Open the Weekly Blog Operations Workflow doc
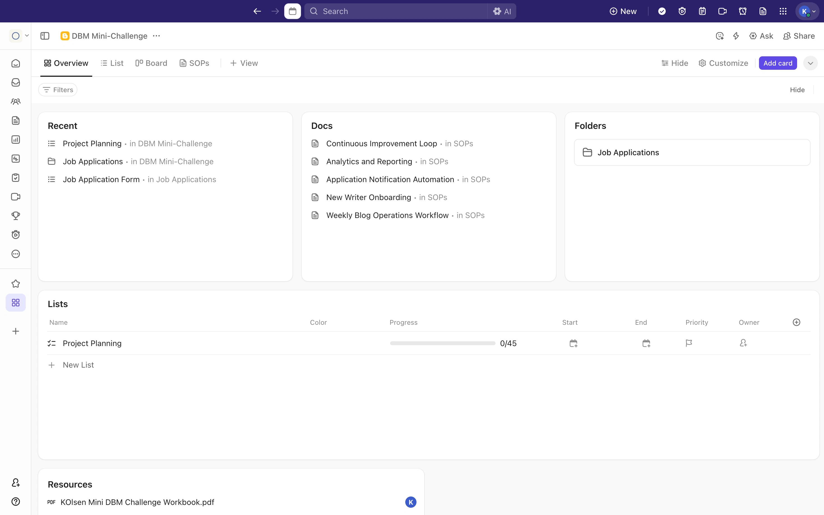Screen dimensions: 824x515 pos(387,215)
